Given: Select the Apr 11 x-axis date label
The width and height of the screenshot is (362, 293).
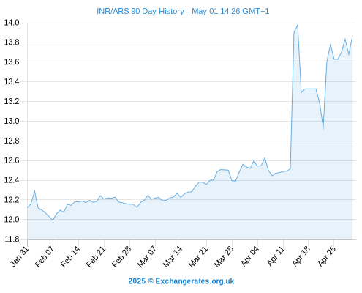Looking at the screenshot, I should (x=276, y=256).
